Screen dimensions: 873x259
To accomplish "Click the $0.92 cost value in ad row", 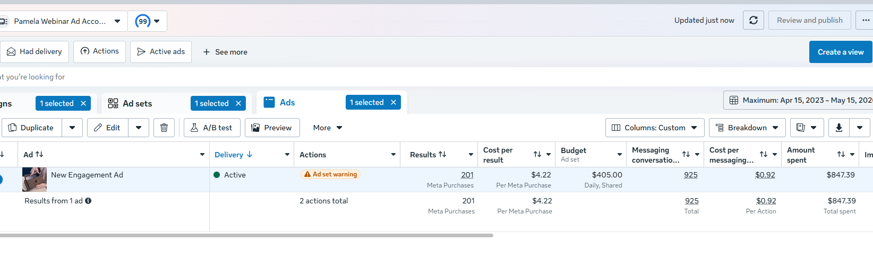I will [765, 175].
